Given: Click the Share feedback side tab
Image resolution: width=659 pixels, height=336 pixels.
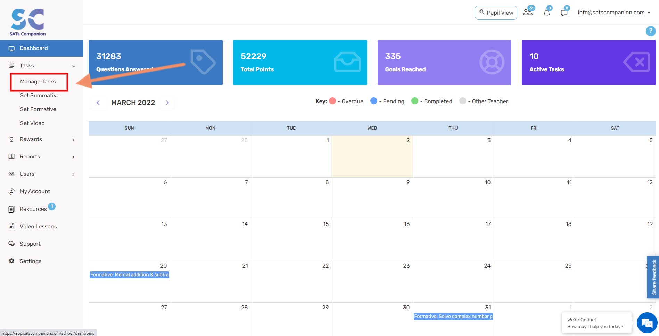Looking at the screenshot, I should [x=653, y=277].
